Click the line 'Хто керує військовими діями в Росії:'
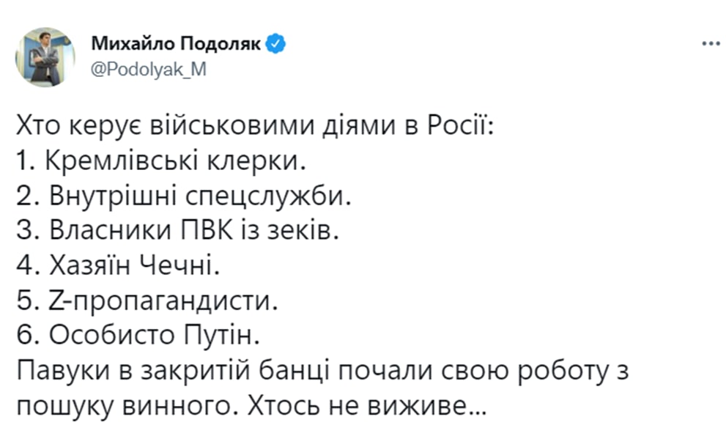Screen dimensions: 726x428 pos(256,126)
